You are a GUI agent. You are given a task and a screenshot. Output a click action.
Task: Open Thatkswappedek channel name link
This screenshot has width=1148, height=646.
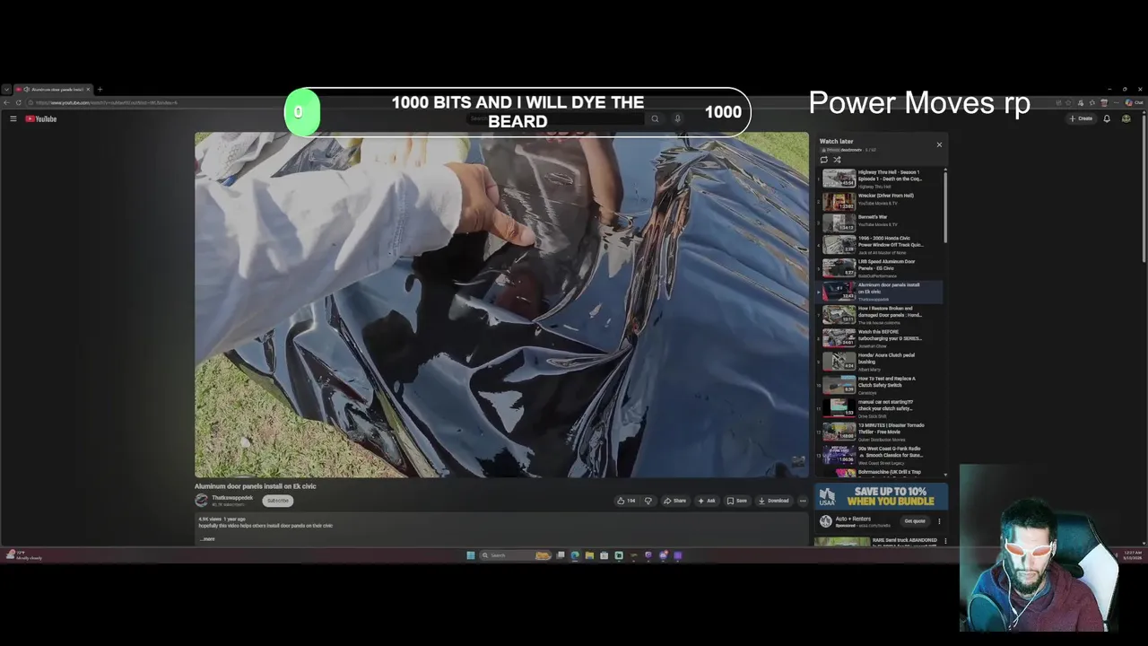coord(232,498)
